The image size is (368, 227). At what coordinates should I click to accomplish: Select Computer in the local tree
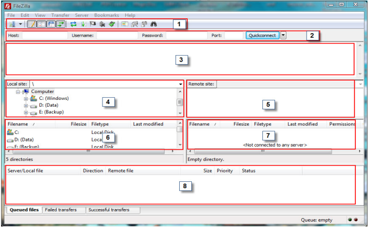pyautogui.click(x=43, y=91)
